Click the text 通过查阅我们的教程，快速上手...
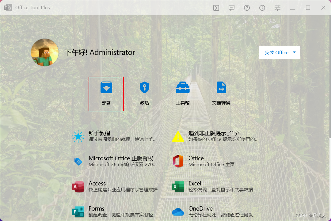The width and height of the screenshot is (331, 221). click(122, 139)
